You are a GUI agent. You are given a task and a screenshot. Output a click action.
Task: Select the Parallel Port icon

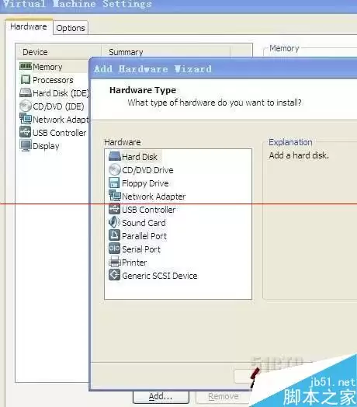(114, 235)
